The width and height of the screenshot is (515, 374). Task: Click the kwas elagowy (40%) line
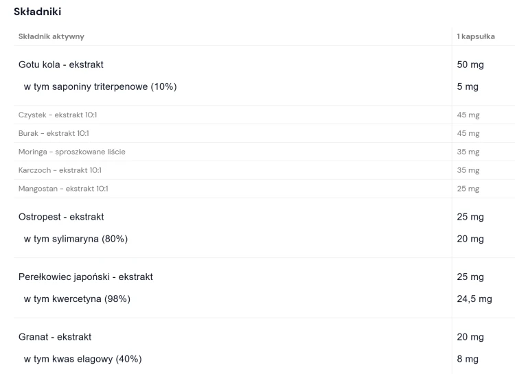tap(83, 359)
